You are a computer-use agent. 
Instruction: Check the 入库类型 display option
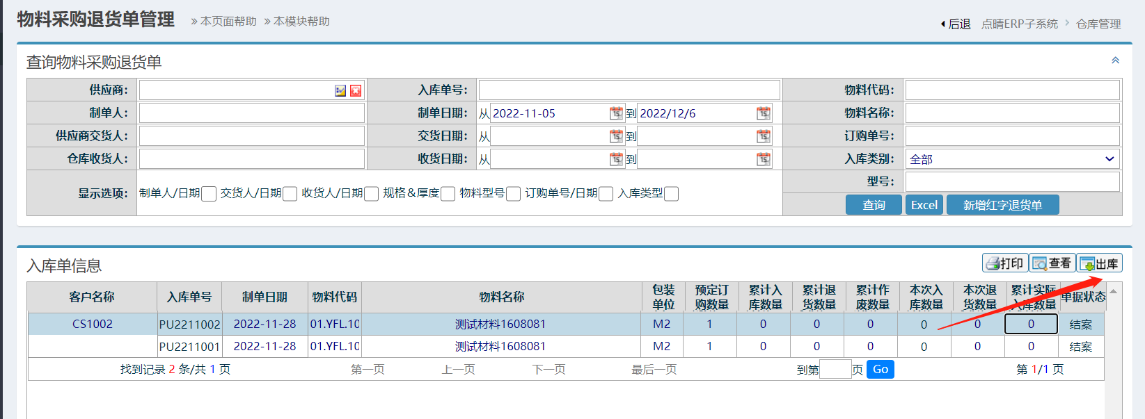click(671, 194)
